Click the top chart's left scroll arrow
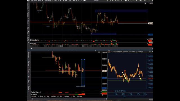This screenshot has height=101, width=180. (31, 49)
